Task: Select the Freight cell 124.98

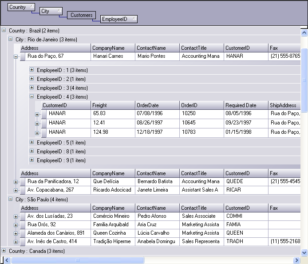Action: coord(113,132)
